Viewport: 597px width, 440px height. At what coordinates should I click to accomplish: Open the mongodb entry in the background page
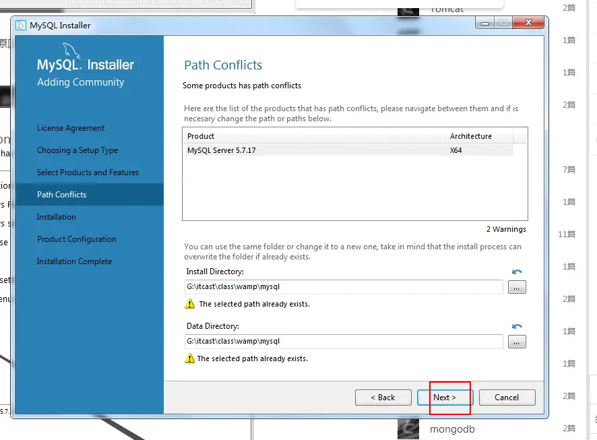452,429
